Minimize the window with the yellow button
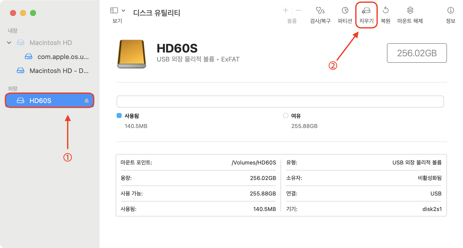 coord(23,13)
